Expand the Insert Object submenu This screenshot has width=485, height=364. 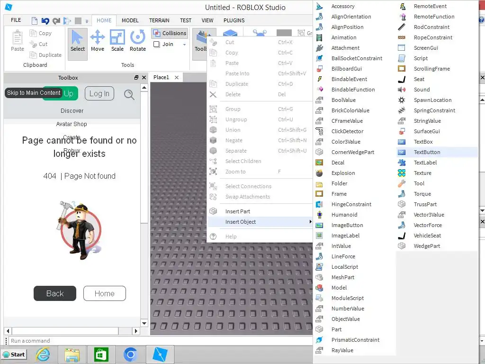[x=260, y=222]
